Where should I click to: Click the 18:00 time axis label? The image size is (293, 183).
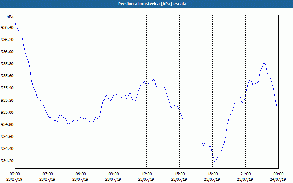point(213,174)
